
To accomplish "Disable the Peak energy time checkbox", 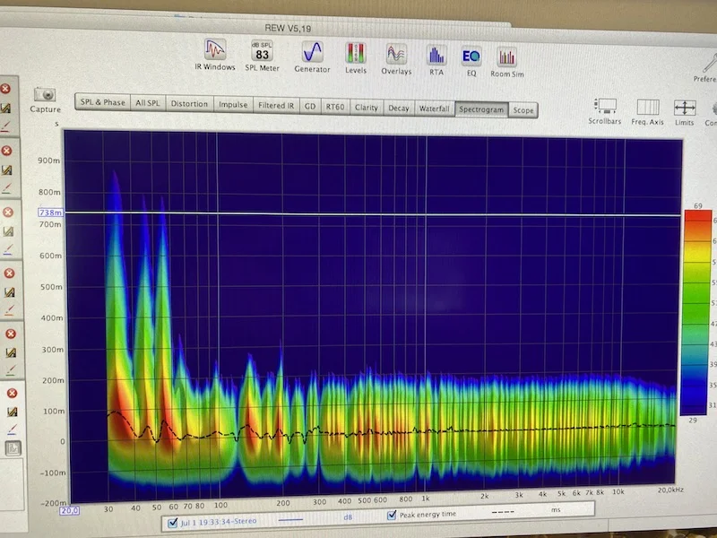I will [392, 515].
